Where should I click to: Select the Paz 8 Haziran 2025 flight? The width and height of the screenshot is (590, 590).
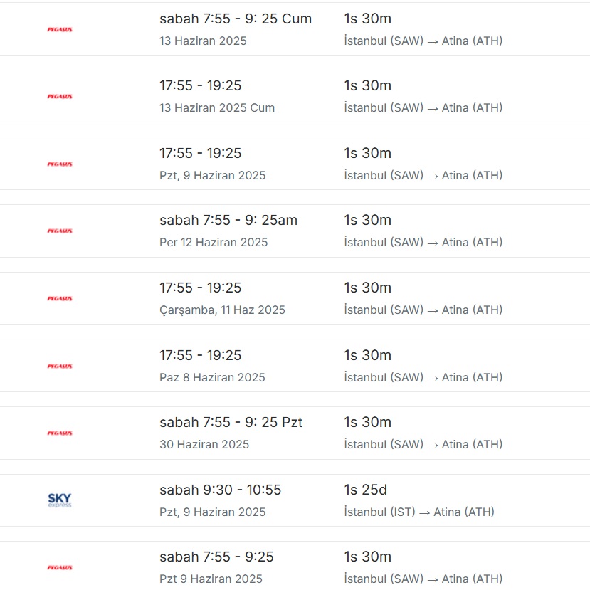tap(295, 365)
